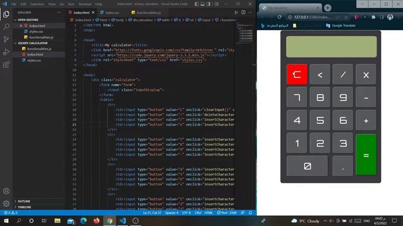Open the Search view in activity bar
The height and width of the screenshot is (226, 403).
click(6, 26)
